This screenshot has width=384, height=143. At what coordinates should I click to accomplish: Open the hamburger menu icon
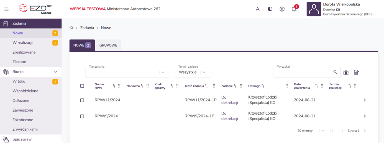(x=6, y=9)
